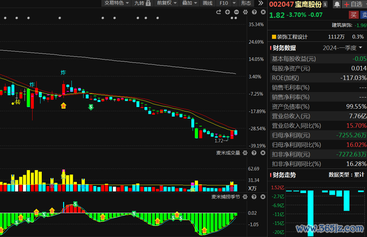Click the info icon beside 宝鹰股份
This screenshot has width=367, height=237.
tap(325, 4)
